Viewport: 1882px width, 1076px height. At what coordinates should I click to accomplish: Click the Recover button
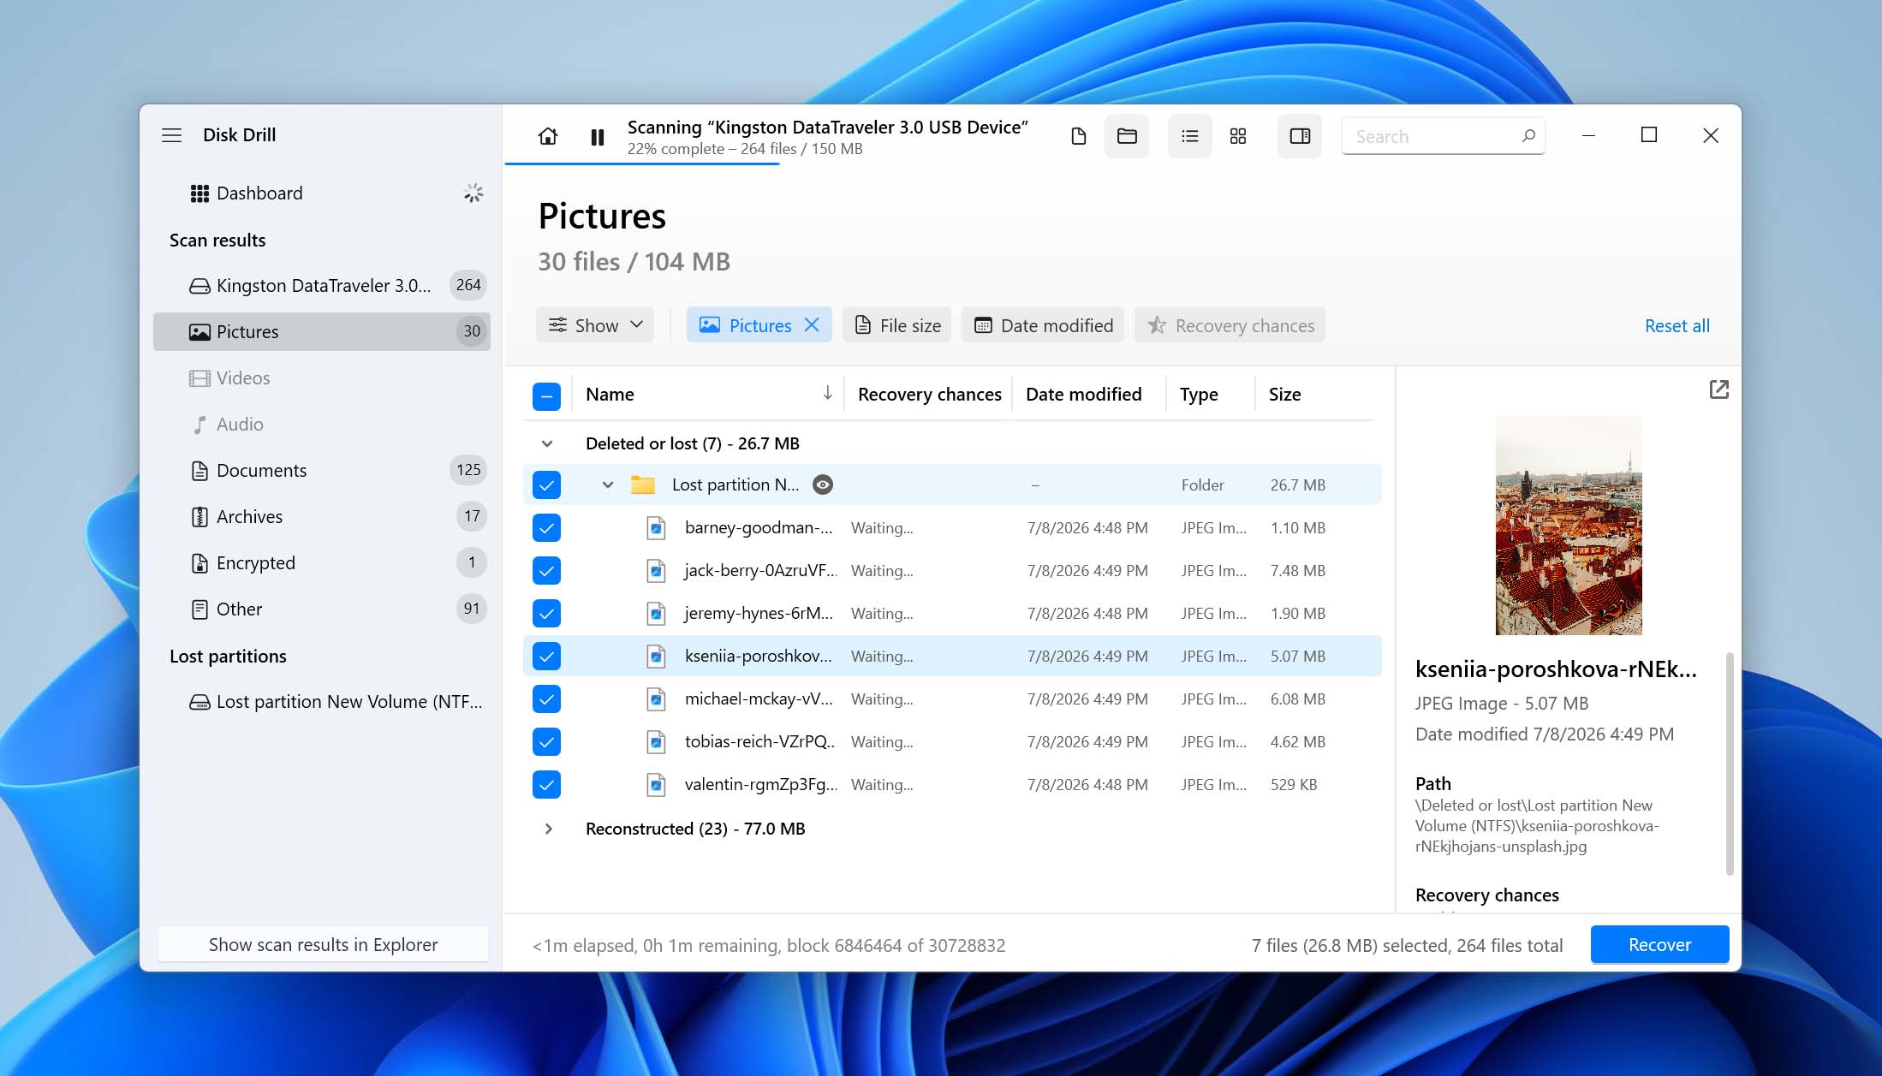tap(1659, 945)
